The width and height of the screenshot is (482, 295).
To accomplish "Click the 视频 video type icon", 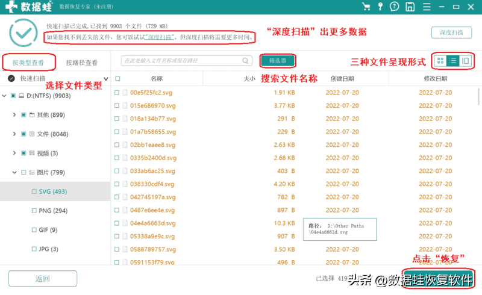I will click(32, 153).
